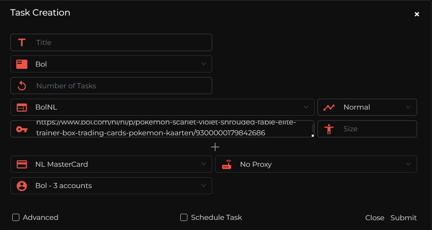Screen dimensions: 432x230
Task: Click the key icon beside product URL
Action: pos(22,129)
